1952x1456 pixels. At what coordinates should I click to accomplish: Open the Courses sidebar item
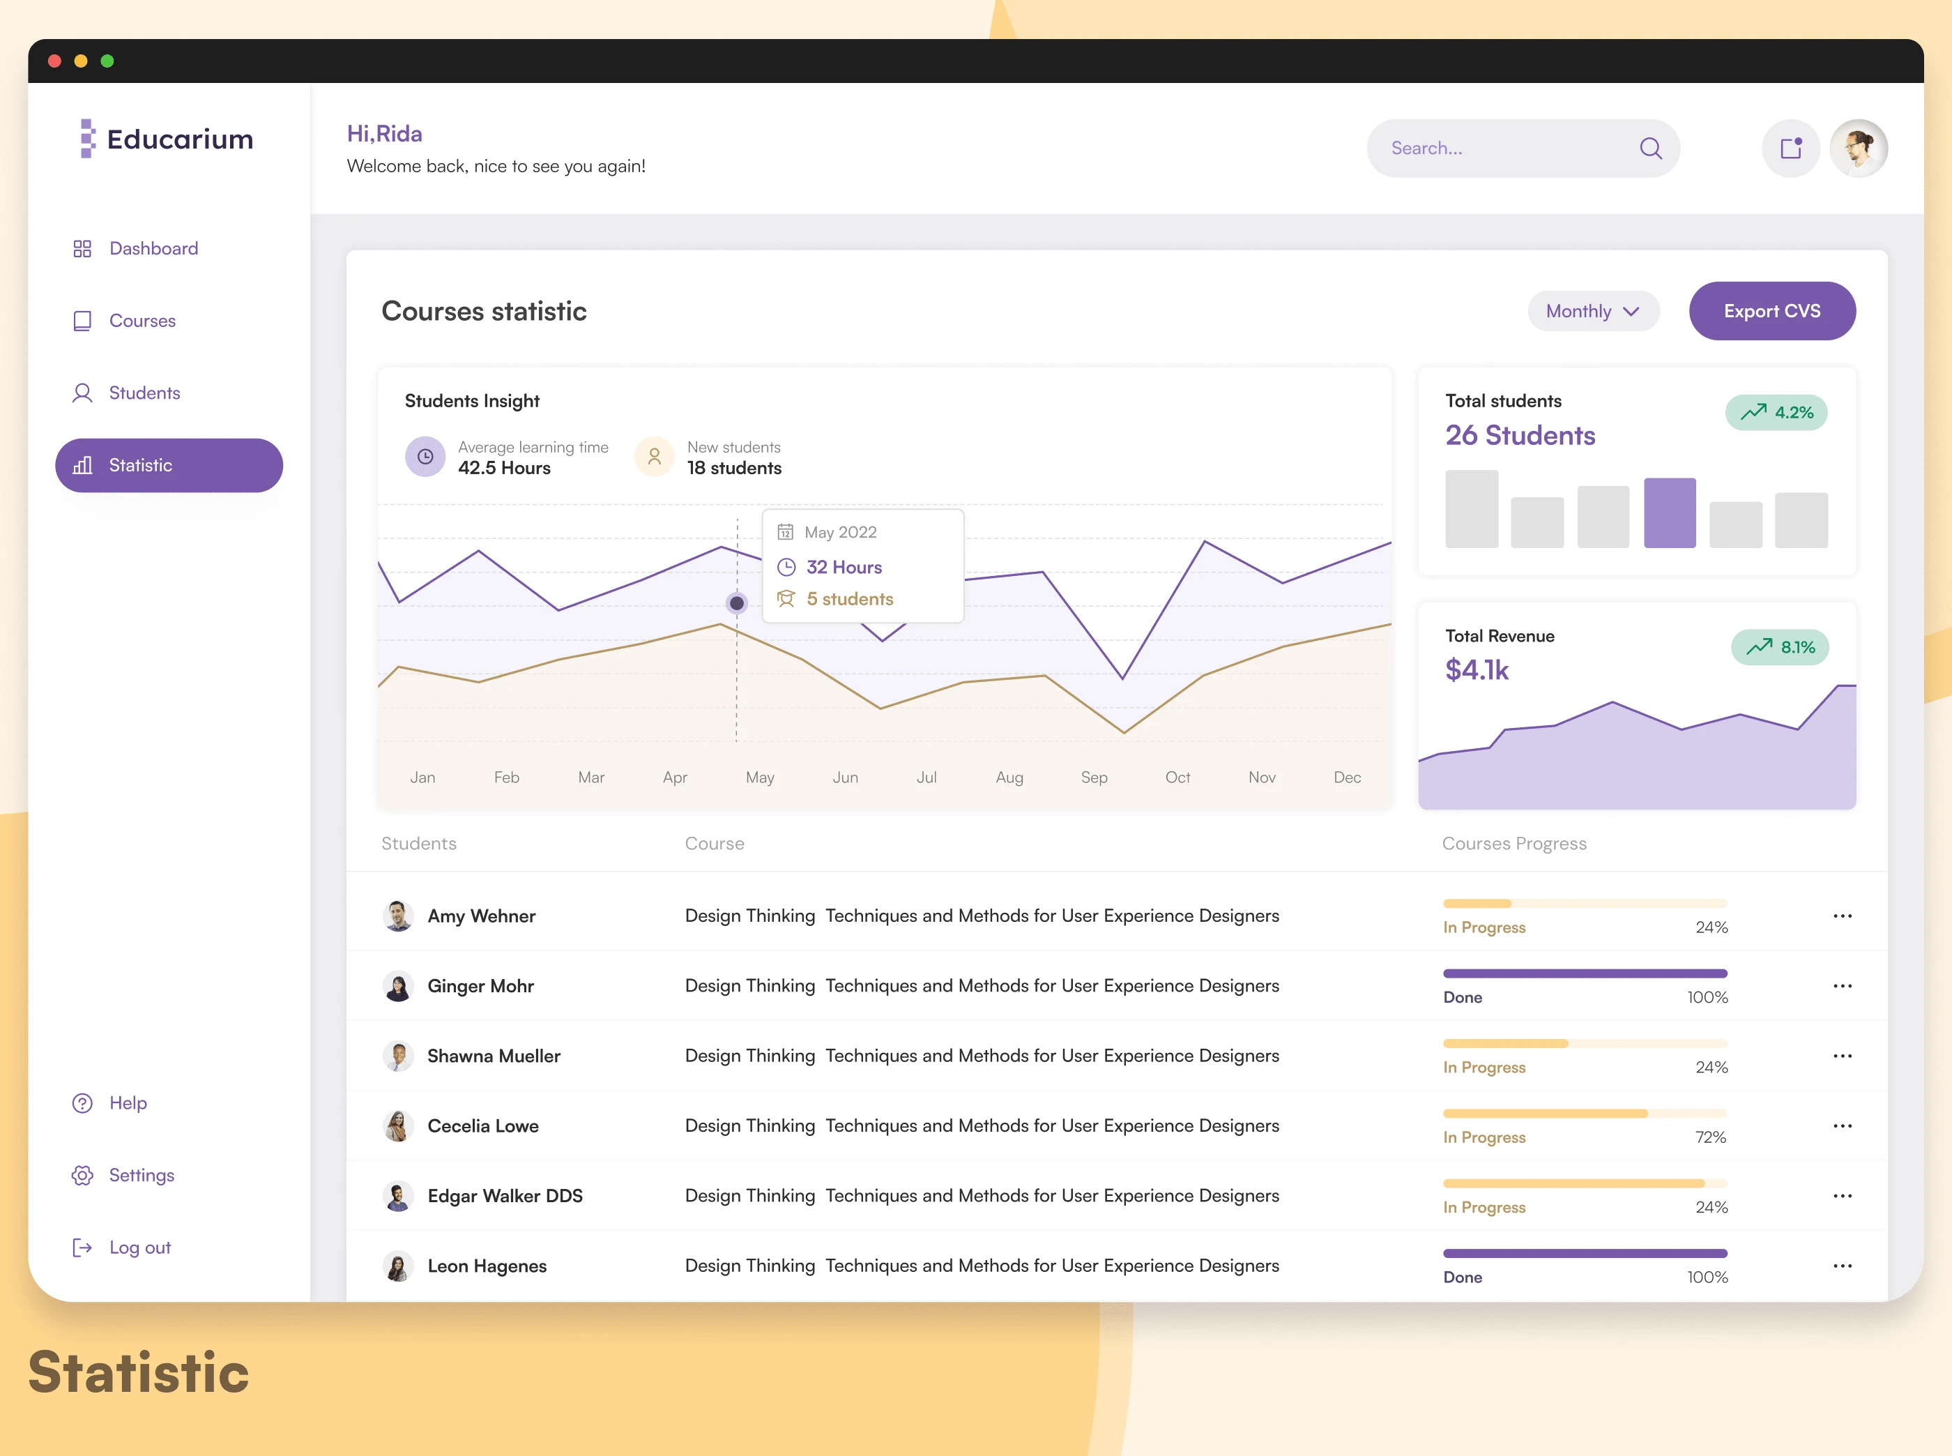(142, 321)
